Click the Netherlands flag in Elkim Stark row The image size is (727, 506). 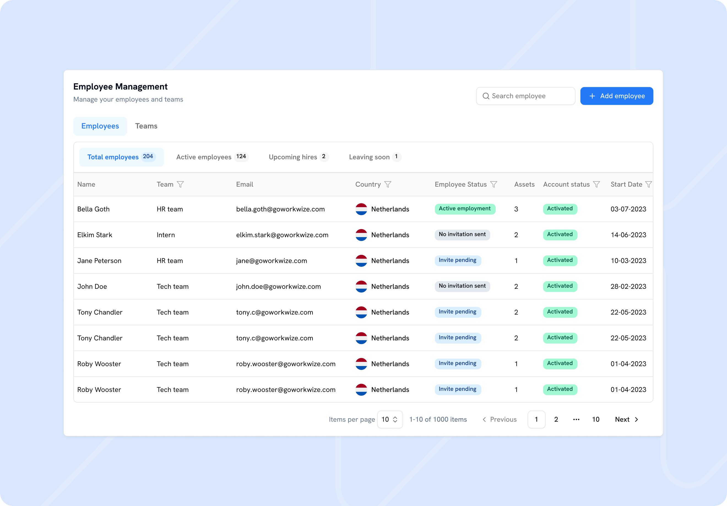[x=361, y=235]
